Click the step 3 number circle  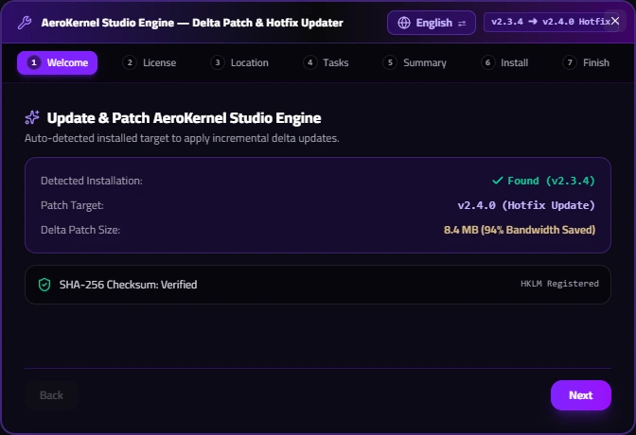(218, 62)
